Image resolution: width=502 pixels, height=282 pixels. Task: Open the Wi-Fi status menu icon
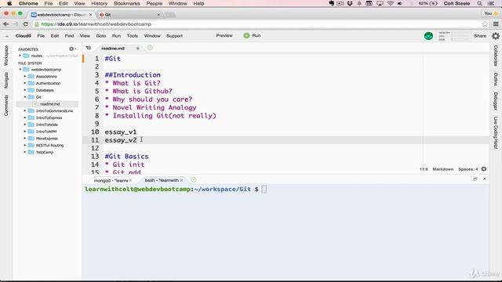(391, 3)
